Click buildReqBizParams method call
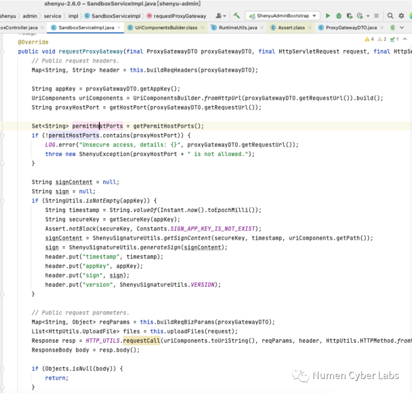412x394 pixels. point(186,322)
